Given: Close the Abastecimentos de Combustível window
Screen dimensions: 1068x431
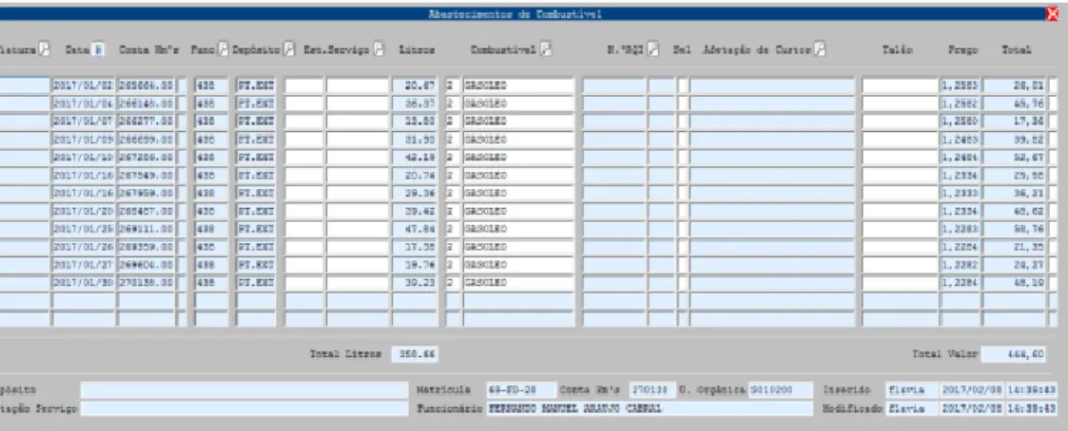Looking at the screenshot, I should point(1054,14).
